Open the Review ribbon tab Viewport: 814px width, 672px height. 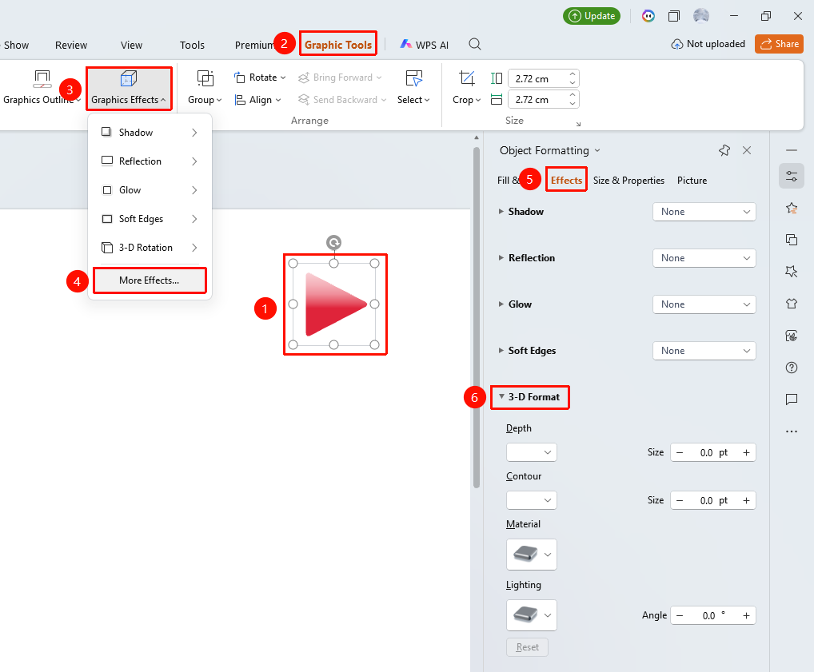tap(71, 45)
